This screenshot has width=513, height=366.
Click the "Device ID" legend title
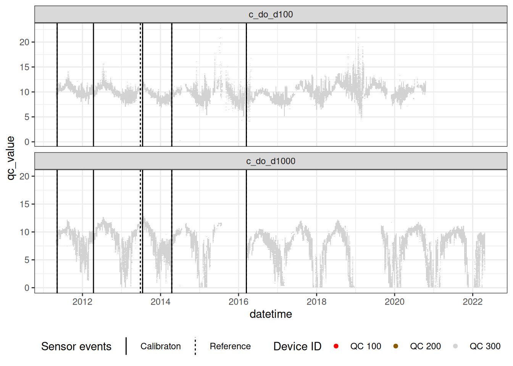pyautogui.click(x=297, y=346)
